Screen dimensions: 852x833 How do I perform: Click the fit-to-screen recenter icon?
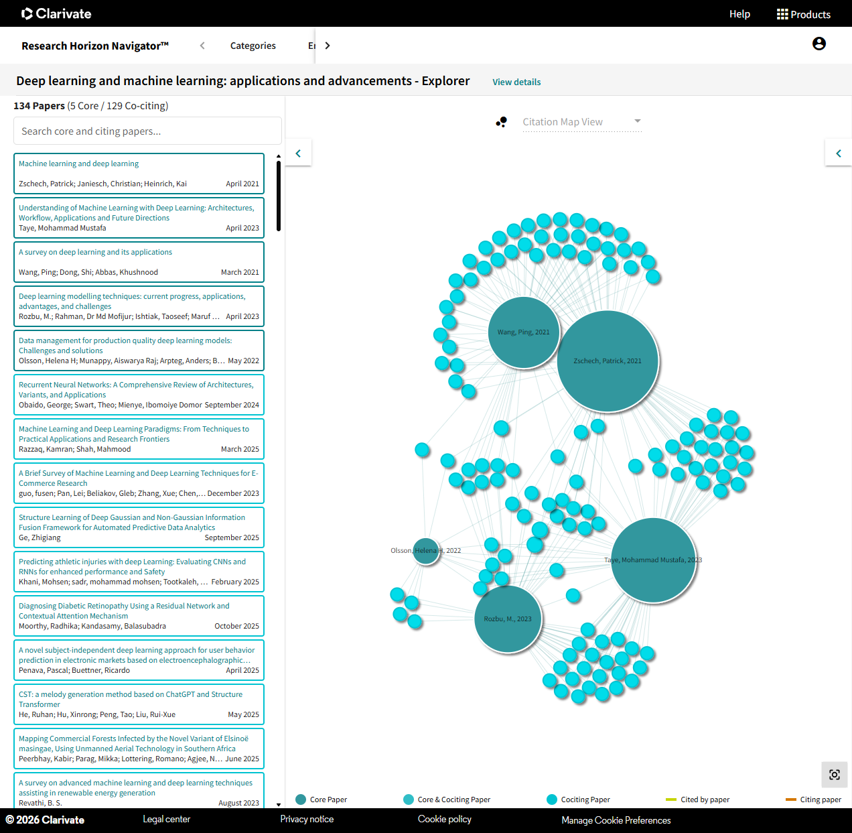(x=835, y=775)
